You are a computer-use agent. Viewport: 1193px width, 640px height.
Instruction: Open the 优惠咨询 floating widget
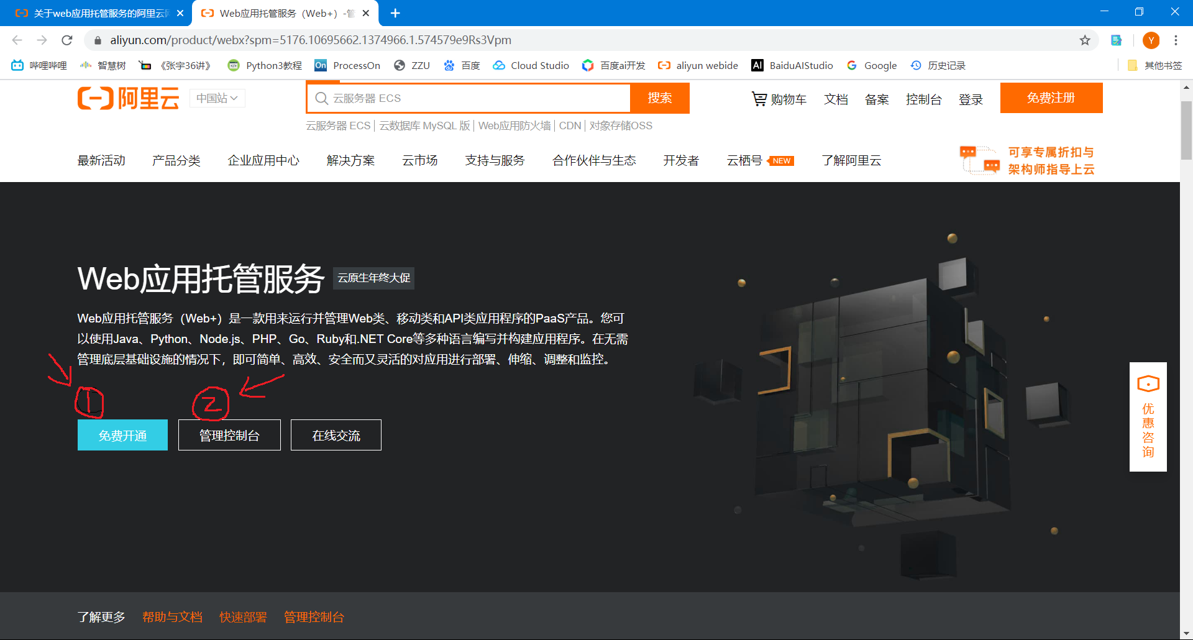(x=1148, y=417)
